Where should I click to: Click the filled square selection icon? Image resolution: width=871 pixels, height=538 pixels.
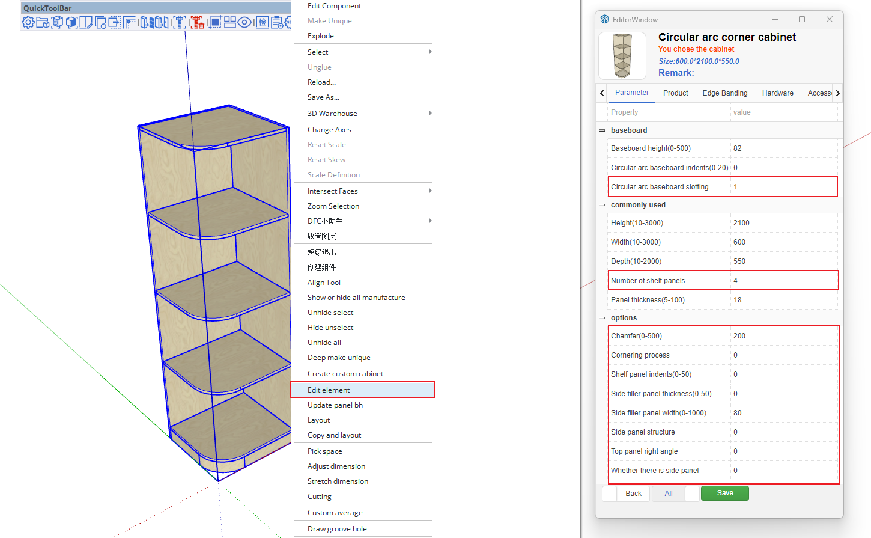[215, 23]
